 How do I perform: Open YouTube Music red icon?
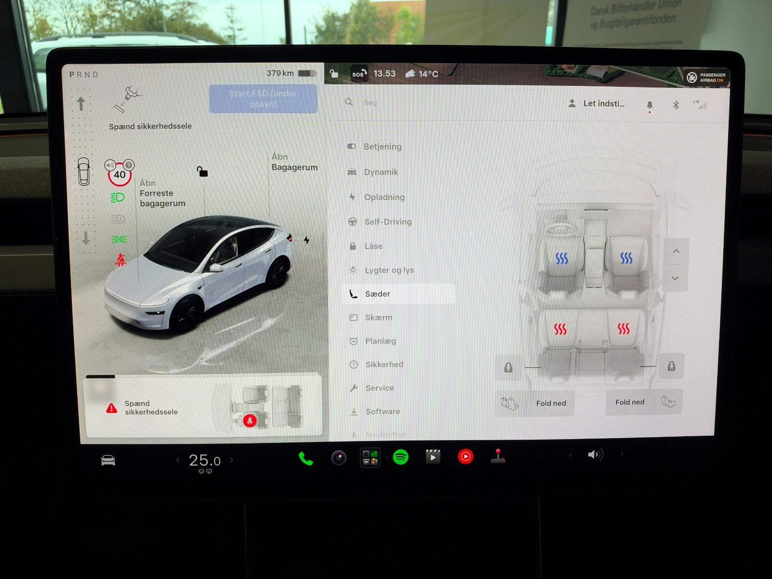pos(466,456)
